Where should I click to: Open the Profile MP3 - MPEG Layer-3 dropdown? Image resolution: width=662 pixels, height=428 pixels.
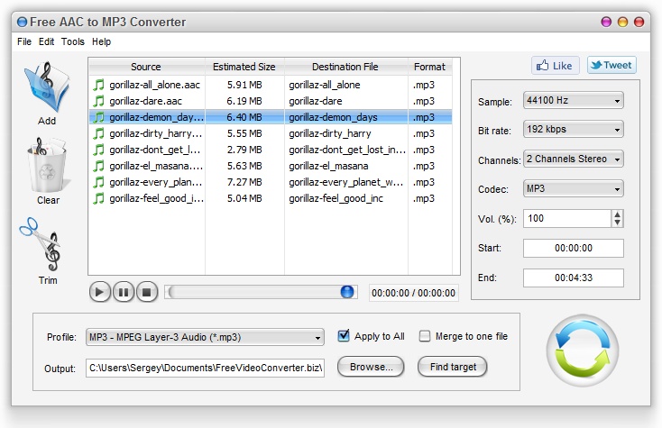(x=206, y=337)
